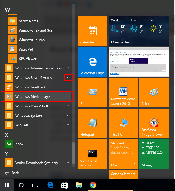Open XPS Viewer icon
This screenshot has width=175, height=191.
tap(12, 59)
